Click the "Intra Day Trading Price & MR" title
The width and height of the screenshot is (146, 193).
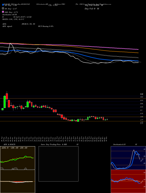(54, 144)
